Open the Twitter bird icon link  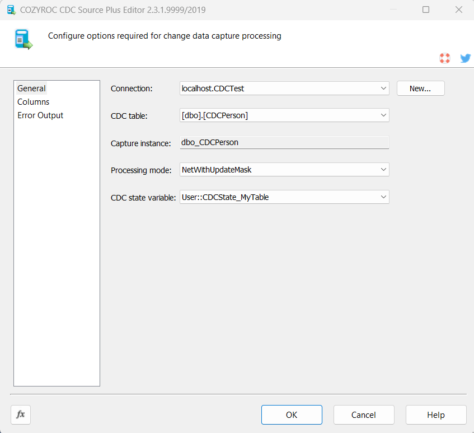[x=465, y=58]
